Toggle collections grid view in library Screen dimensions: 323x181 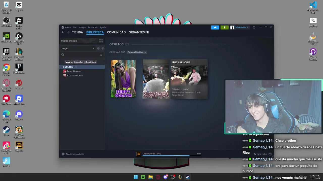(101, 41)
